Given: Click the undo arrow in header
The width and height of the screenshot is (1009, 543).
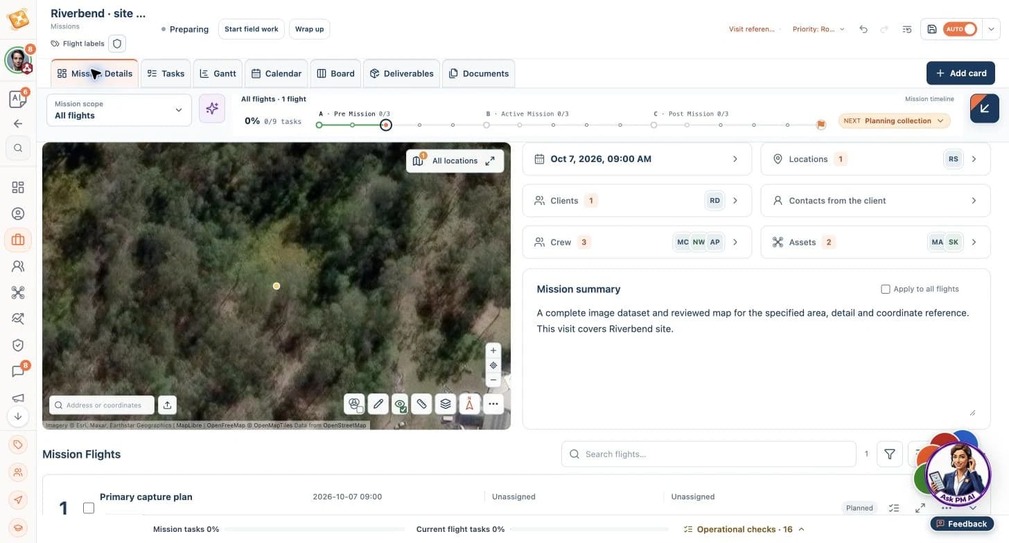Looking at the screenshot, I should pyautogui.click(x=863, y=29).
